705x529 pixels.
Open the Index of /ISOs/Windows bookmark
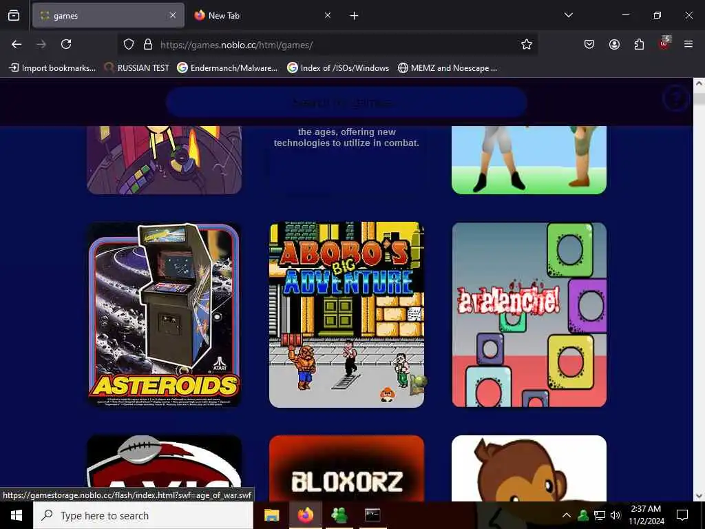pyautogui.click(x=338, y=68)
